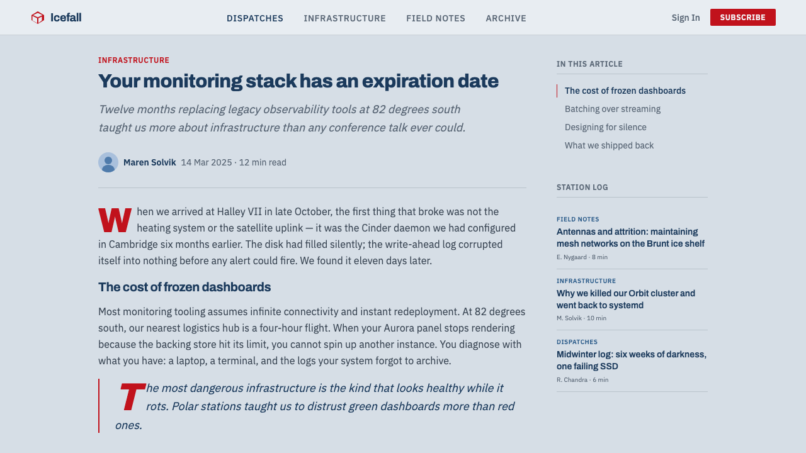The image size is (806, 453).
Task: Click 'R. Chandra · 6 min' byline
Action: (x=582, y=380)
